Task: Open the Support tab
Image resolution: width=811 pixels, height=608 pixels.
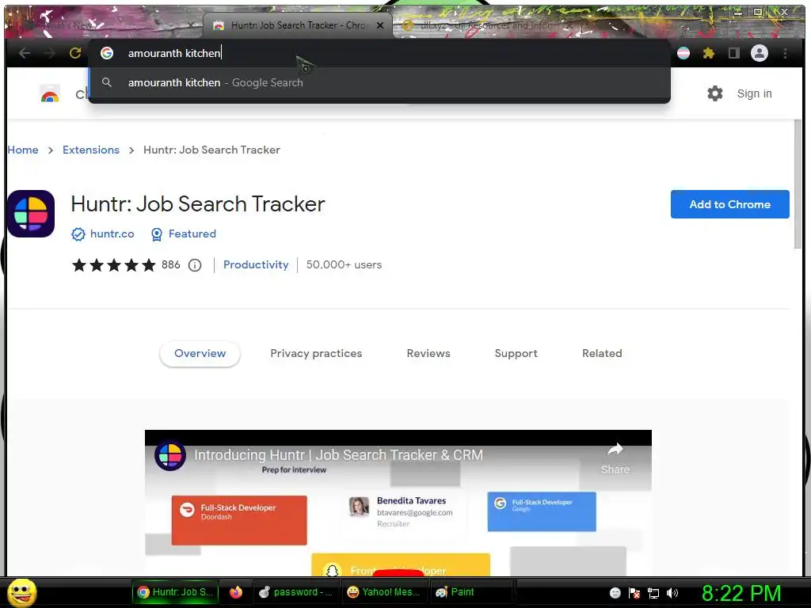Action: (516, 354)
